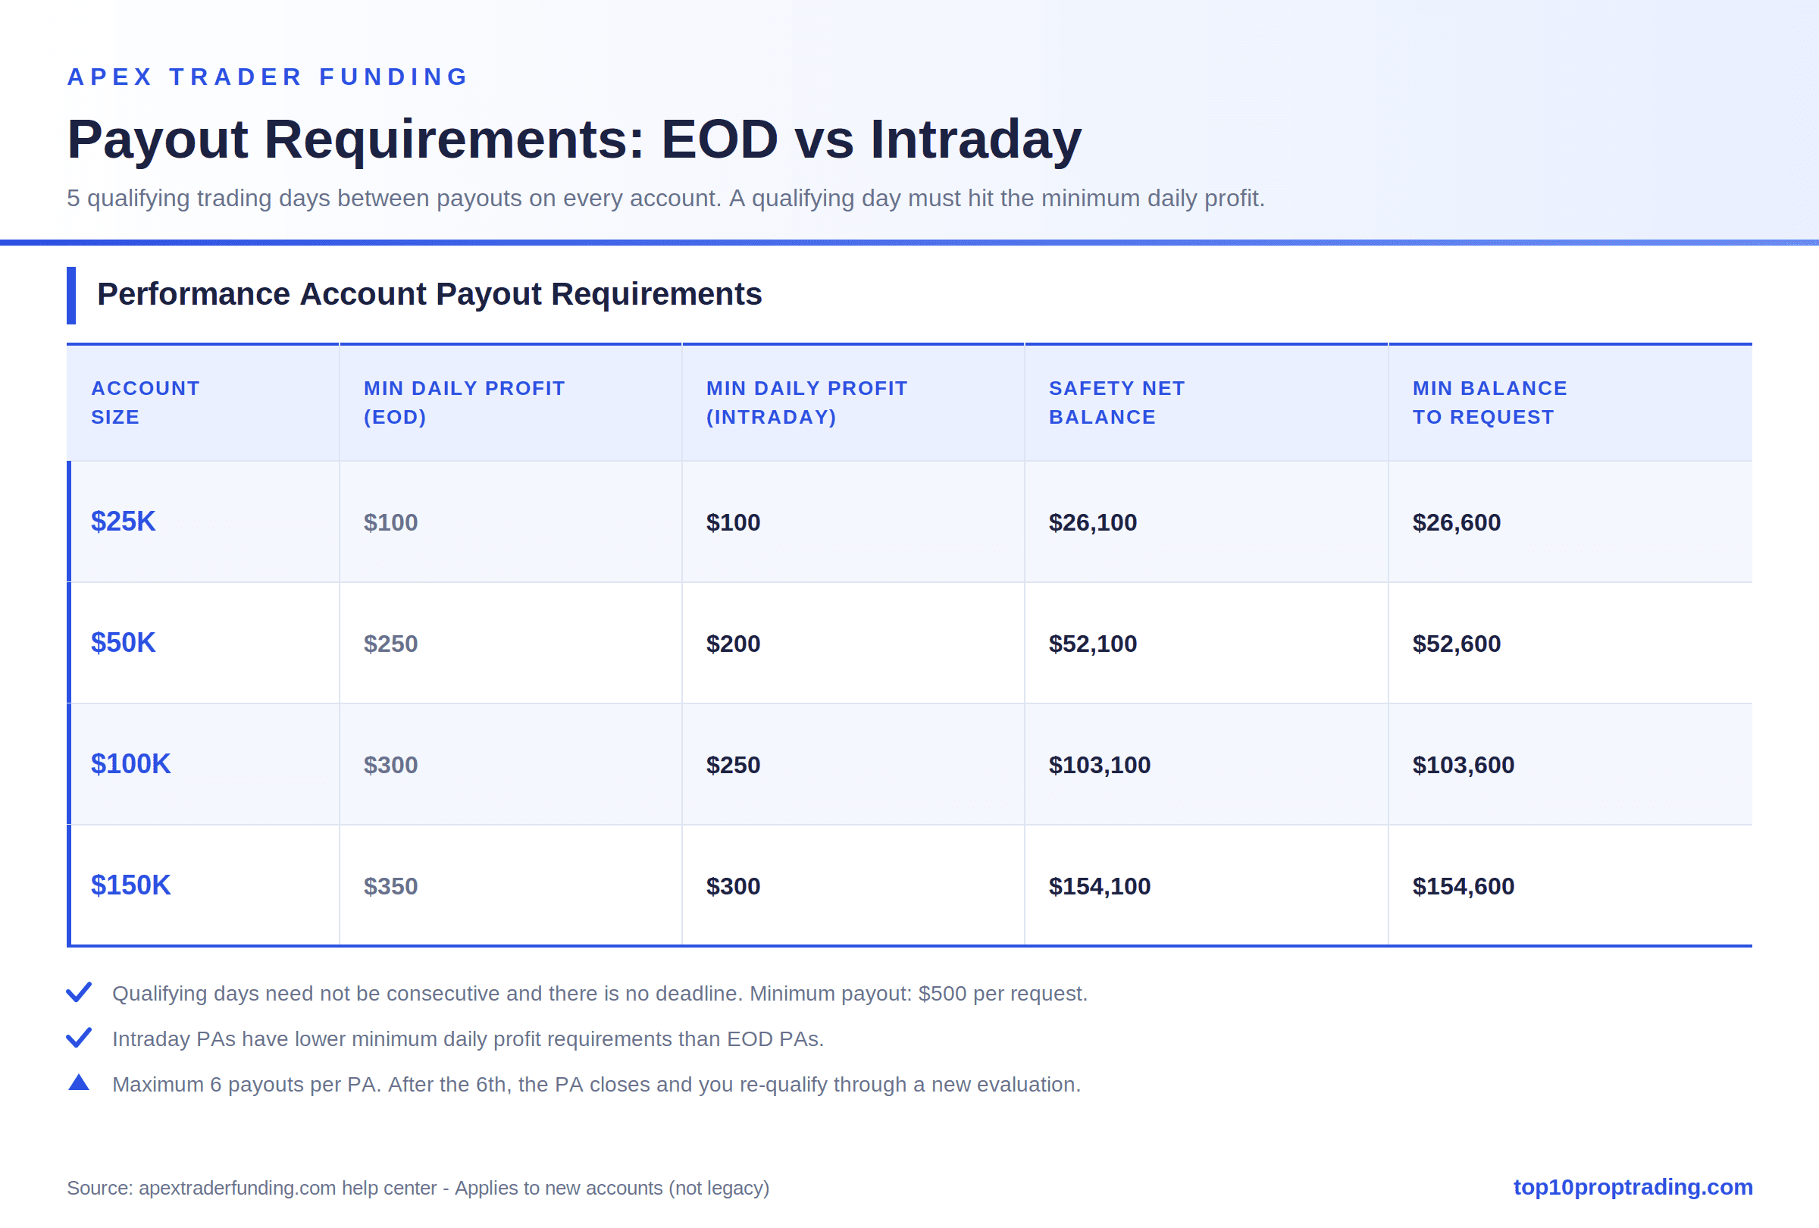Click the $154,100 safety net balance
1819x1228 pixels.
pyautogui.click(x=1100, y=886)
